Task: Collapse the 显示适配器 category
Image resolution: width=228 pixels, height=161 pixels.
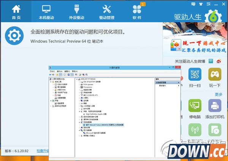Action: point(79,130)
